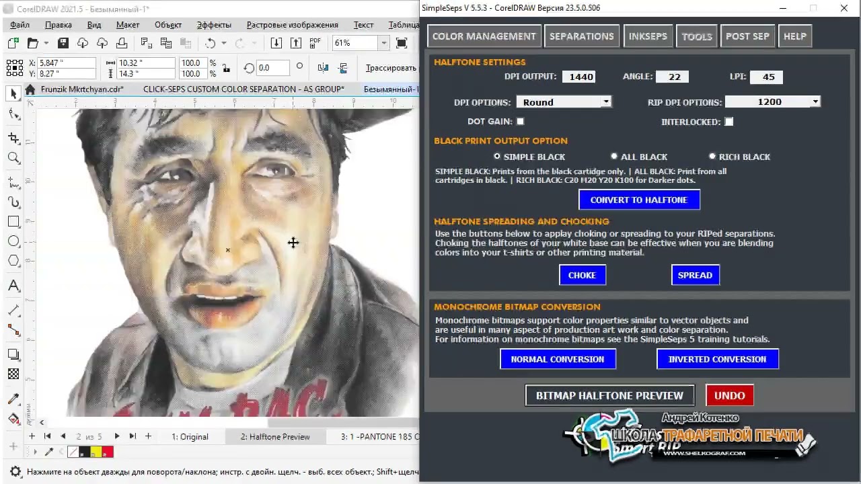Select the Crop tool
861x484 pixels.
point(13,138)
